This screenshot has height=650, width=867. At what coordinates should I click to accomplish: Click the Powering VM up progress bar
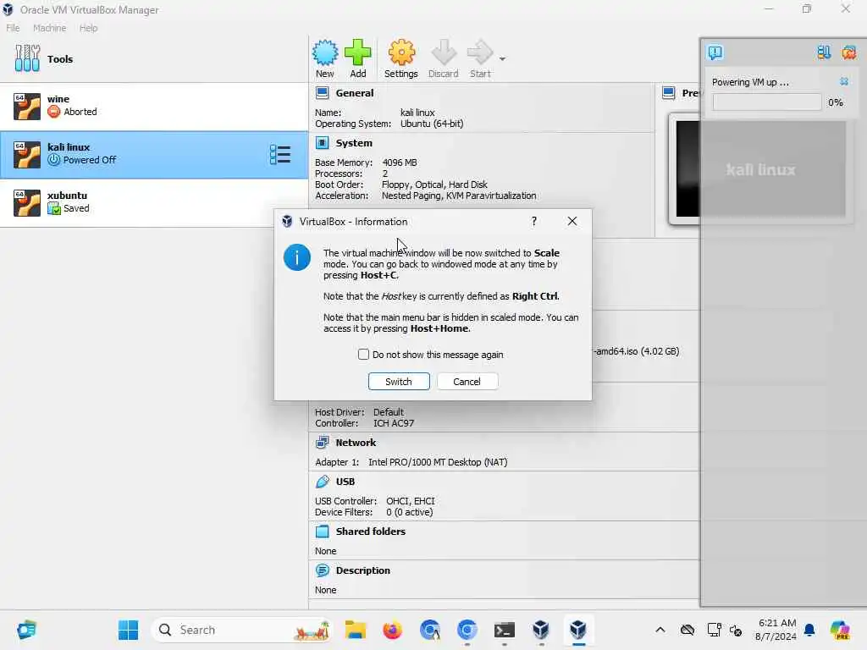(766, 102)
